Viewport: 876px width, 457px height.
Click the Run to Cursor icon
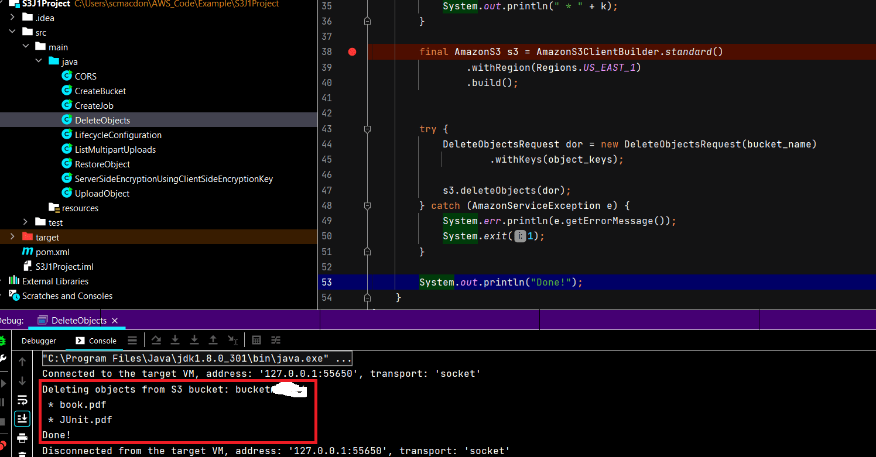(x=232, y=339)
